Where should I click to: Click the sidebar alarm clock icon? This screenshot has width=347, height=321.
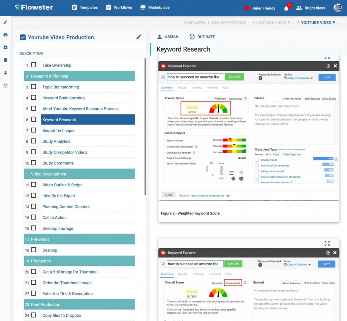(x=5, y=86)
